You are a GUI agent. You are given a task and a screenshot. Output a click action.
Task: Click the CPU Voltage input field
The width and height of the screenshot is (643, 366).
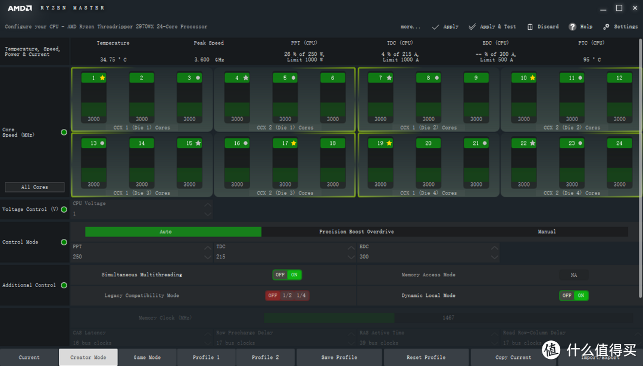click(138, 214)
